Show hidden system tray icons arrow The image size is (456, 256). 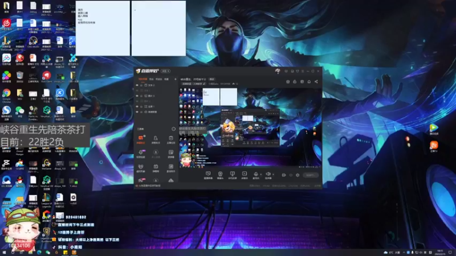[x=404, y=253]
